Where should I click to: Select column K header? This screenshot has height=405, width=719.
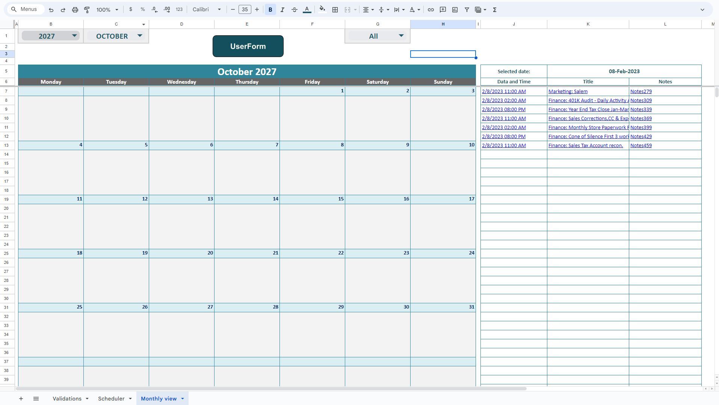click(x=588, y=24)
